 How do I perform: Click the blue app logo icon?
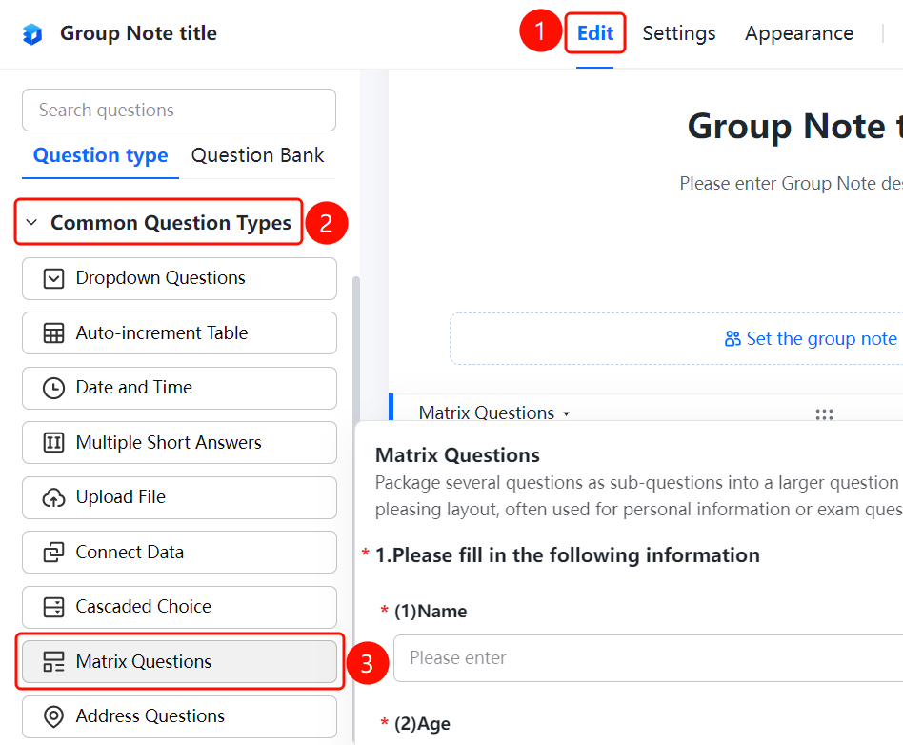[x=32, y=34]
